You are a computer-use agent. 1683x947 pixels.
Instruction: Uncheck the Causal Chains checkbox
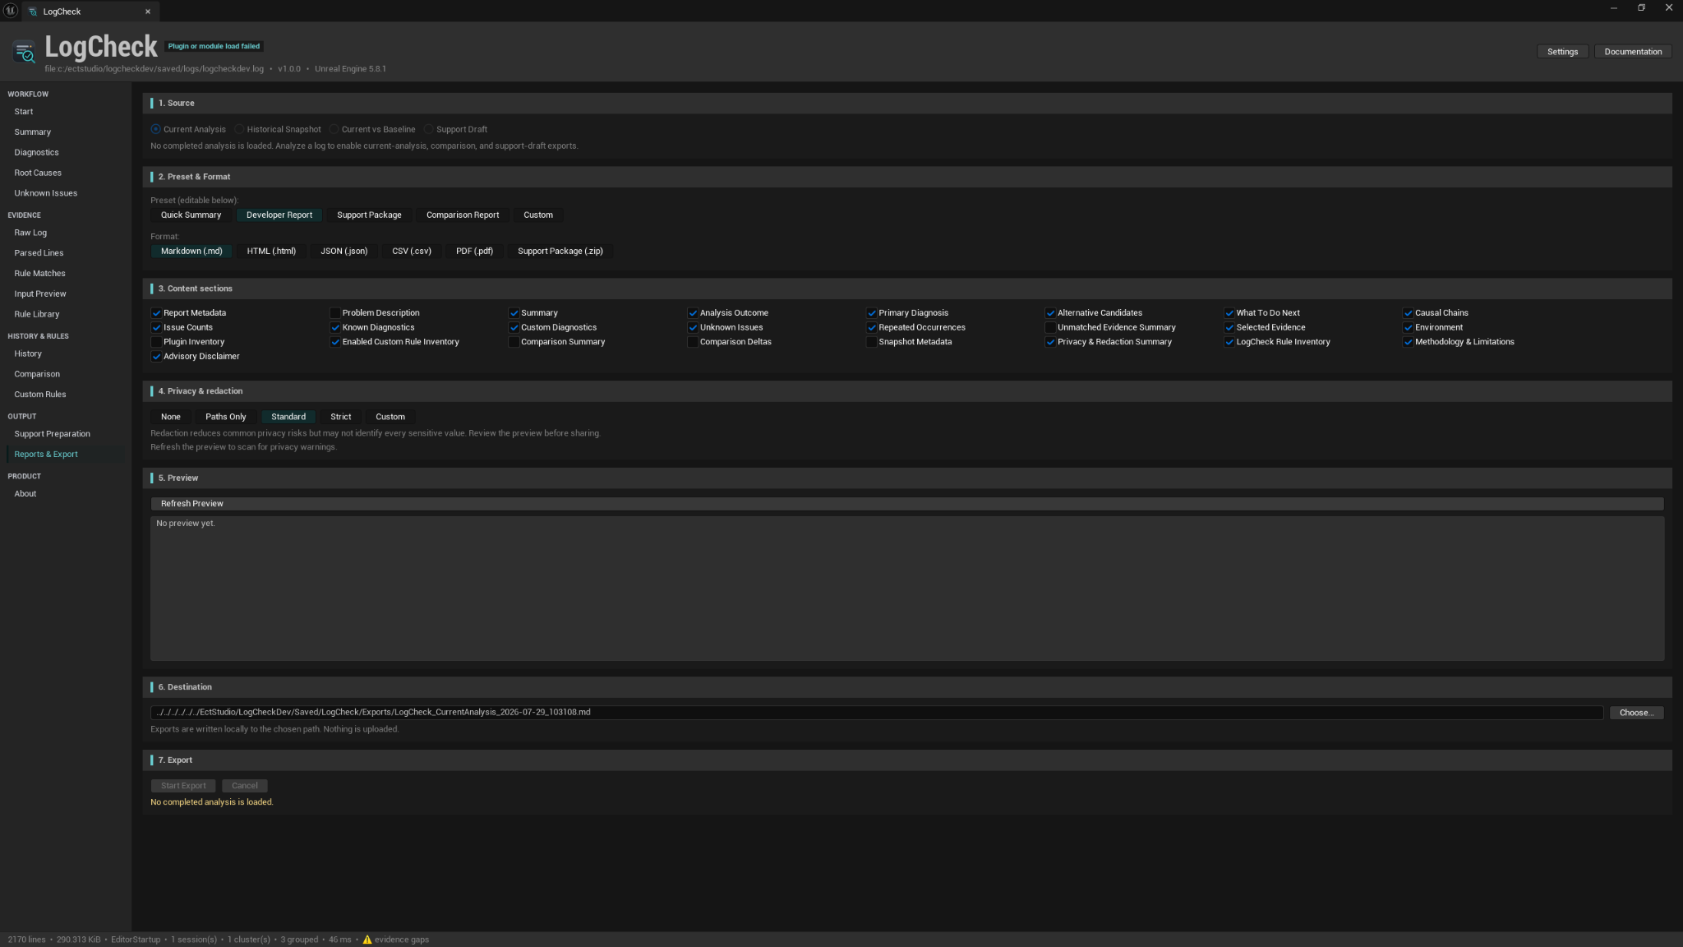[x=1408, y=313]
